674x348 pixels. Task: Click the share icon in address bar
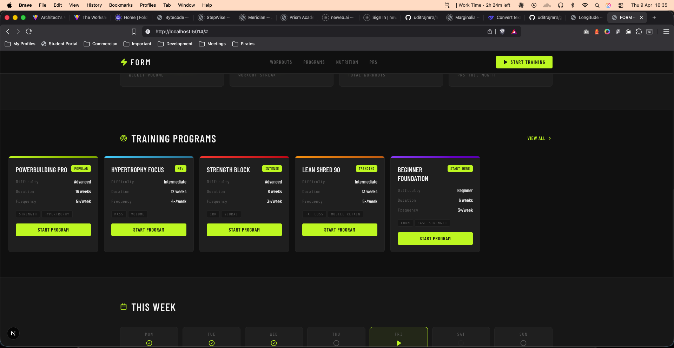tap(490, 32)
